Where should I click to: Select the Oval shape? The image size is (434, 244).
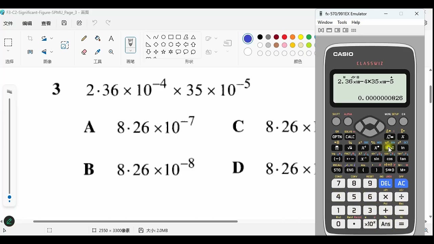(163, 37)
